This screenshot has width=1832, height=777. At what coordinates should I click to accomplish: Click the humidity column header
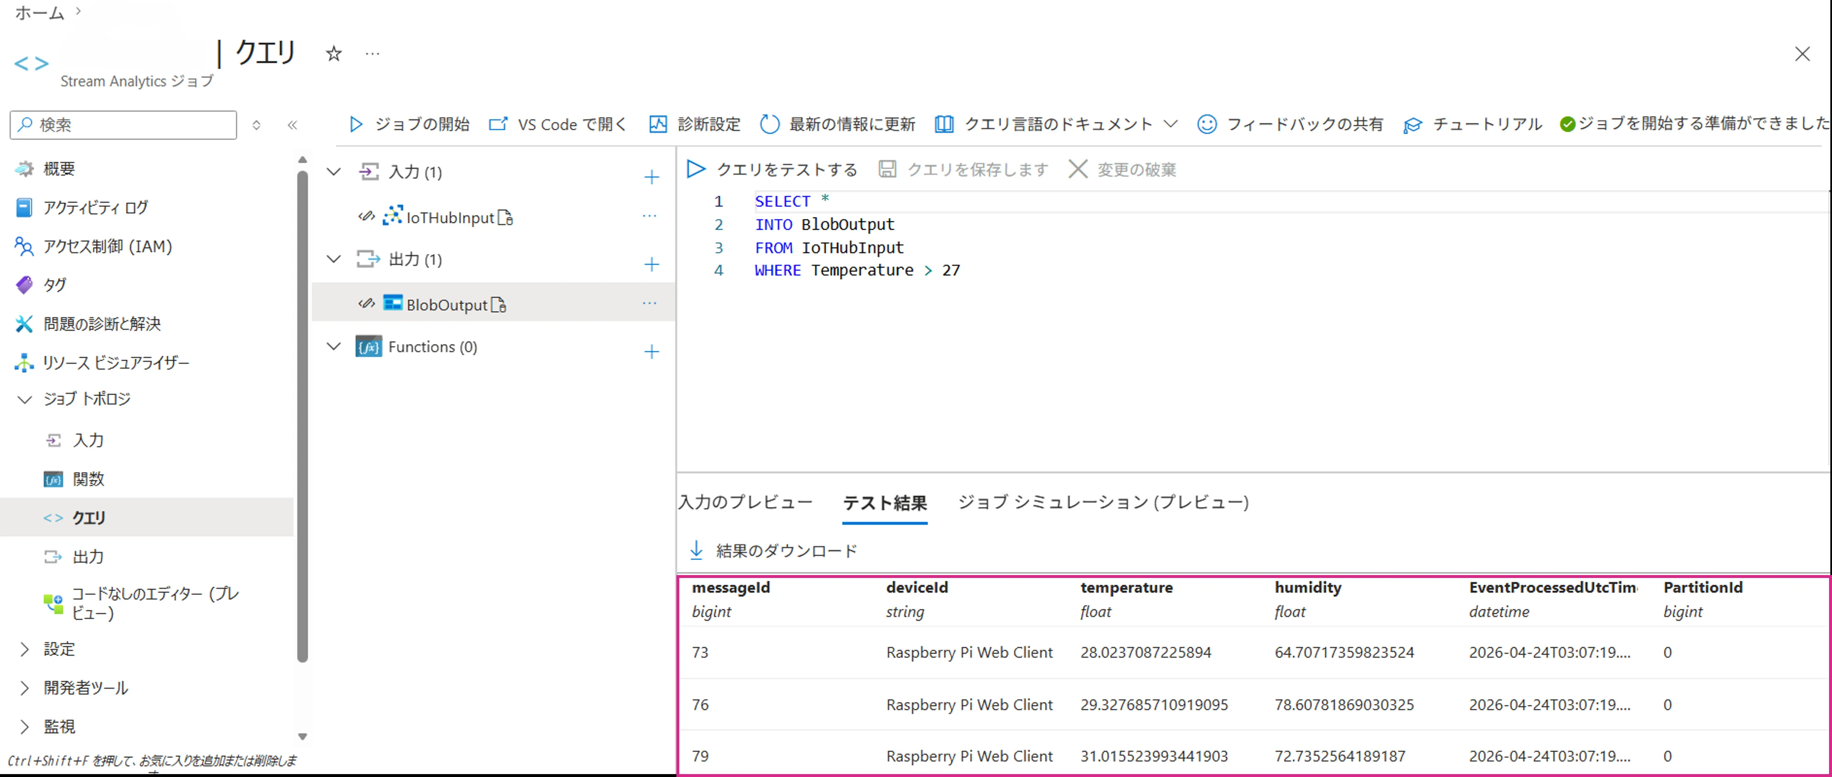coord(1308,588)
